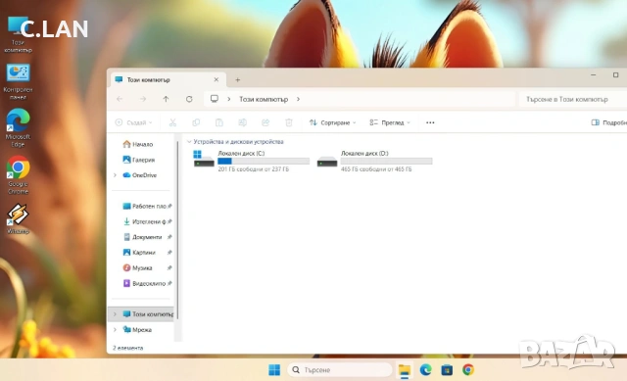
Task: Open Галерия in the sidebar
Action: 139,160
